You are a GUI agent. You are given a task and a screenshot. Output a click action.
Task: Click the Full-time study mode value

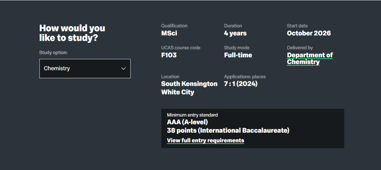(x=238, y=55)
